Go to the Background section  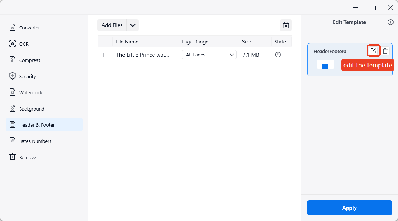point(32,109)
